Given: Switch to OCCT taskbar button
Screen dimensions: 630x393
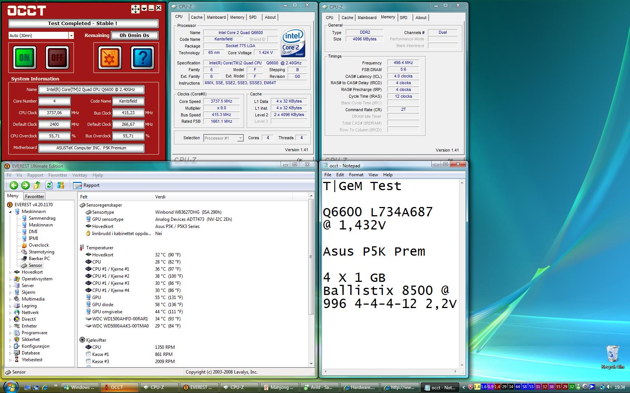Looking at the screenshot, I should (120, 387).
